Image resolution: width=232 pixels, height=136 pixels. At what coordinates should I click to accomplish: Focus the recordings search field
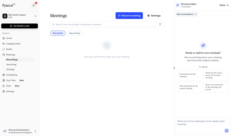click(103, 24)
